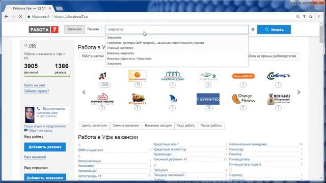Image resolution: width=326 pixels, height=183 pixels.
Task: Go back with the browser back arrow
Action: (7, 17)
